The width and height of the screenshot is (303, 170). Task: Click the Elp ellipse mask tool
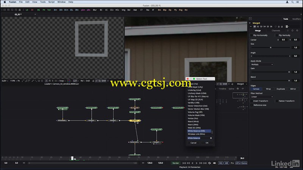[170, 10]
